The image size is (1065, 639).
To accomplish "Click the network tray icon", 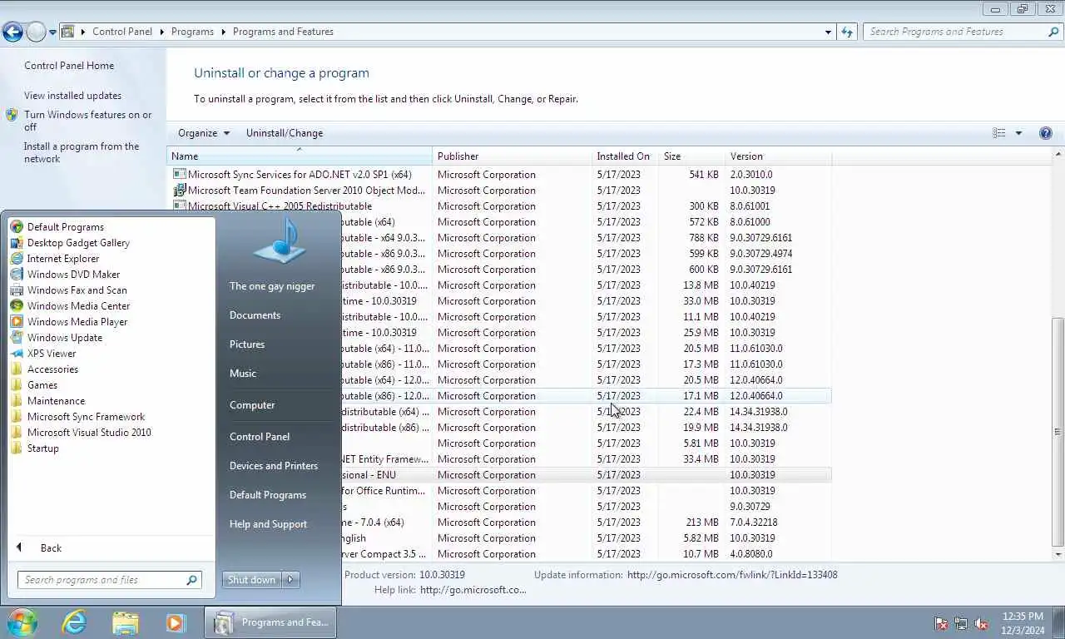I will [961, 623].
